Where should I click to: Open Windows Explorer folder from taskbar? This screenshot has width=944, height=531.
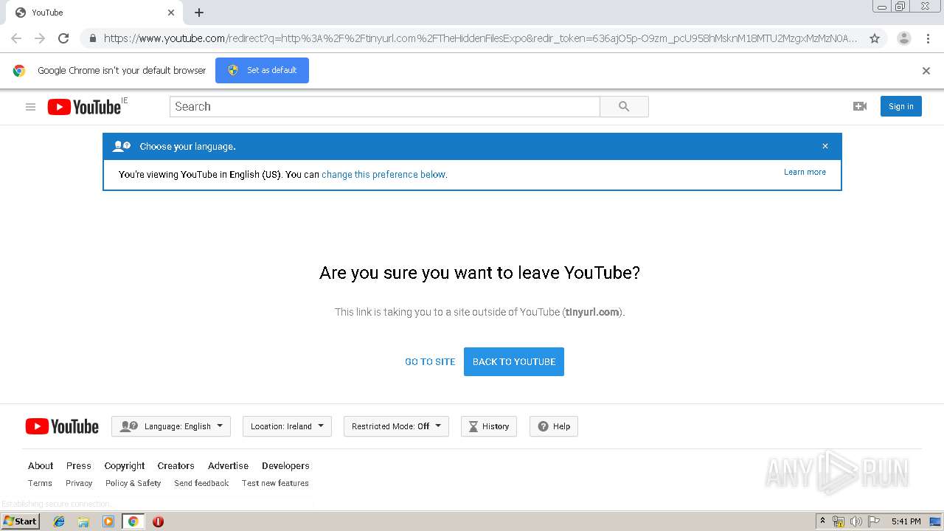click(x=83, y=521)
